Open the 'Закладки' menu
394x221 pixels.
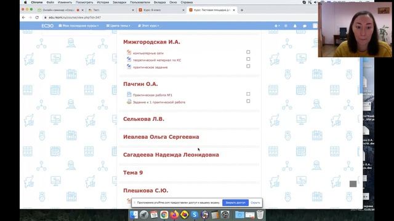point(119,2)
